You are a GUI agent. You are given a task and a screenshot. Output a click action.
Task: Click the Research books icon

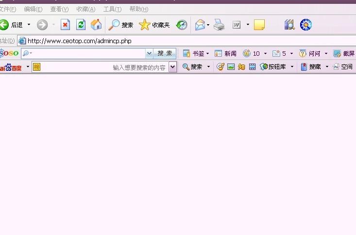(x=289, y=25)
